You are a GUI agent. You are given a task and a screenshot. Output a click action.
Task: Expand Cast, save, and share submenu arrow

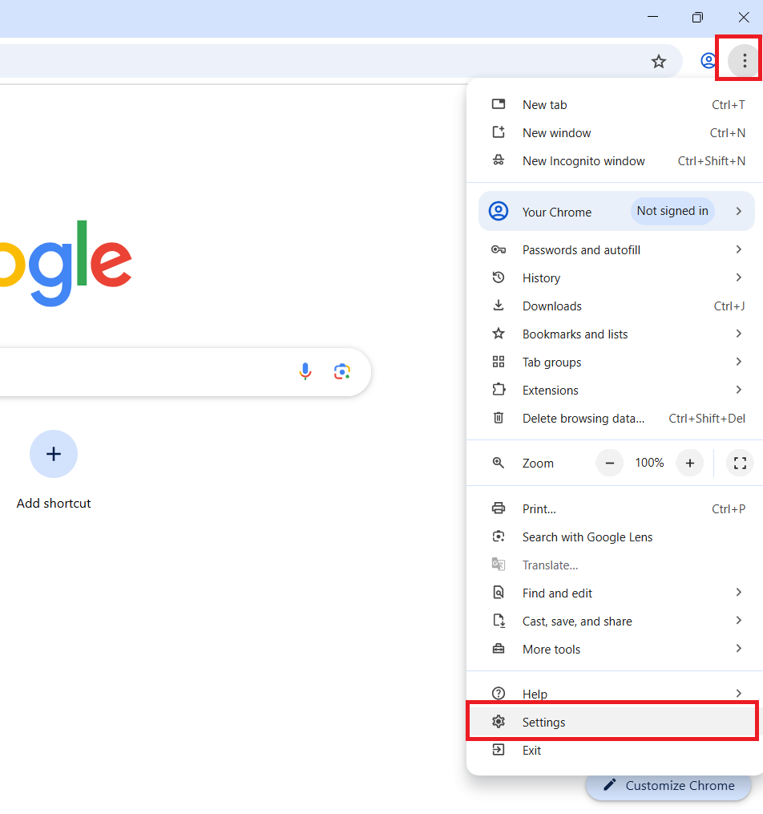(739, 621)
